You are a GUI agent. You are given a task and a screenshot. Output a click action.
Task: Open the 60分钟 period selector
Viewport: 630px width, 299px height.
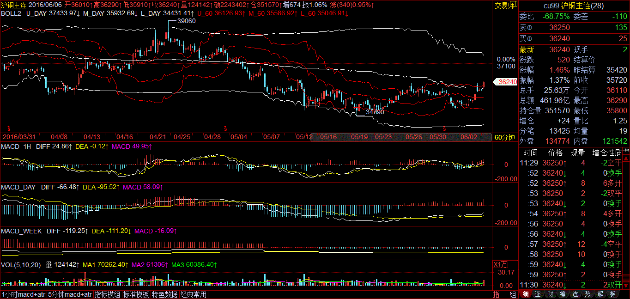coord(504,137)
